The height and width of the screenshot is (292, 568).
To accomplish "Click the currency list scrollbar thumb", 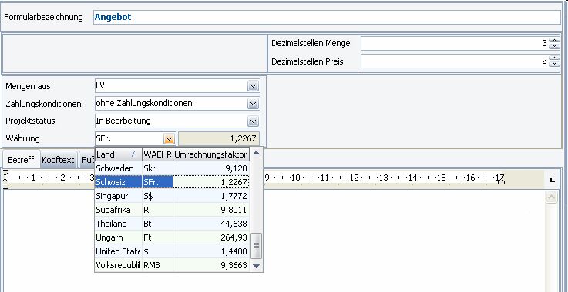I will click(x=256, y=245).
